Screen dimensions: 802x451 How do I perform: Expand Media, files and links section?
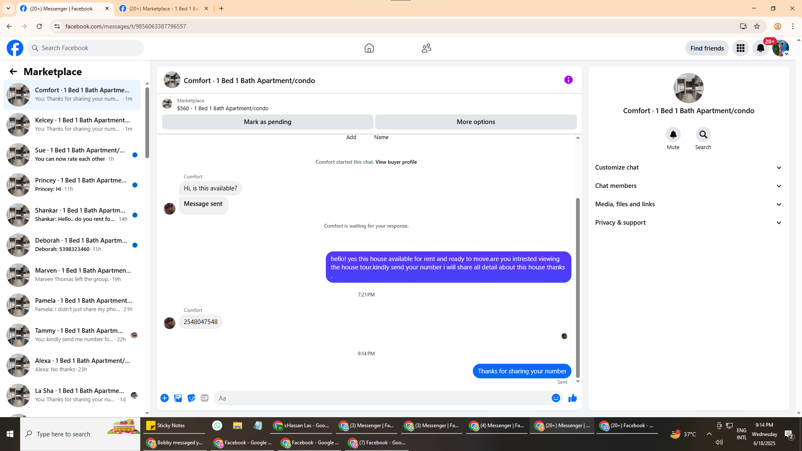point(688,204)
